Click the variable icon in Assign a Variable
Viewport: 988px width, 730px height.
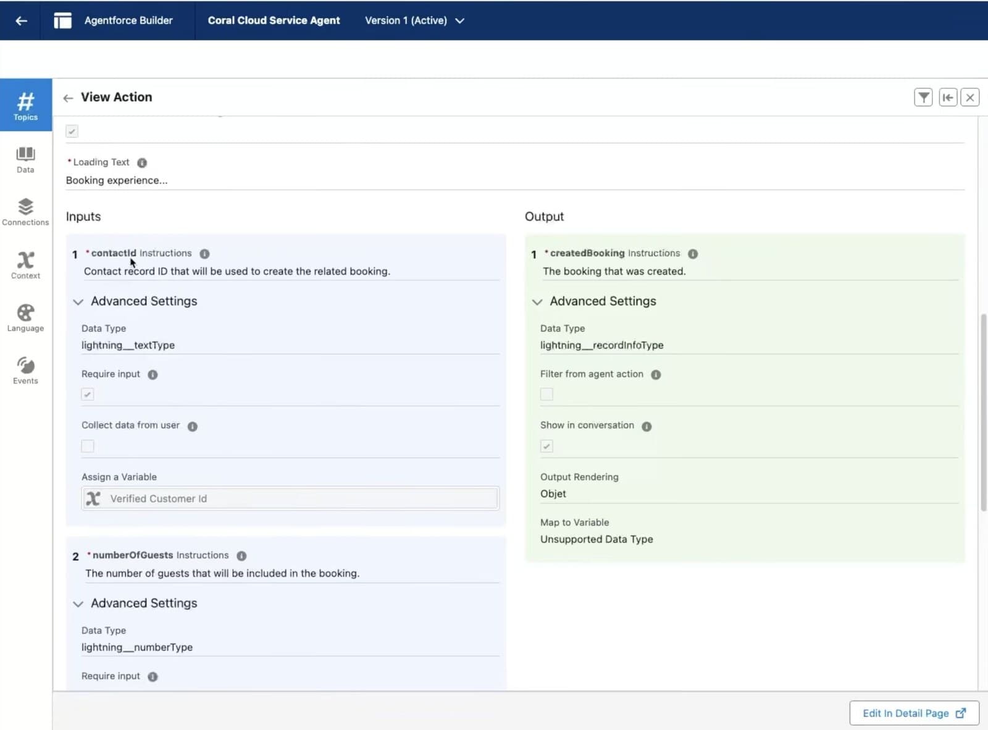tap(93, 498)
